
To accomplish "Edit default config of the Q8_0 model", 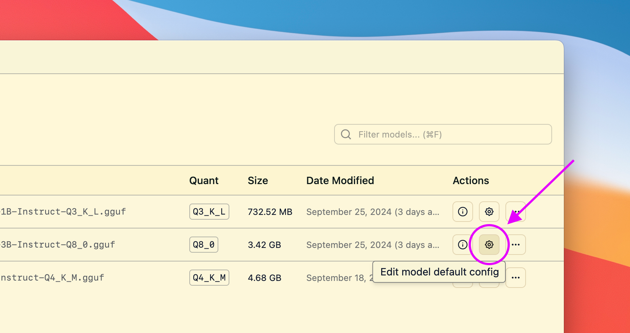I will pyautogui.click(x=489, y=245).
